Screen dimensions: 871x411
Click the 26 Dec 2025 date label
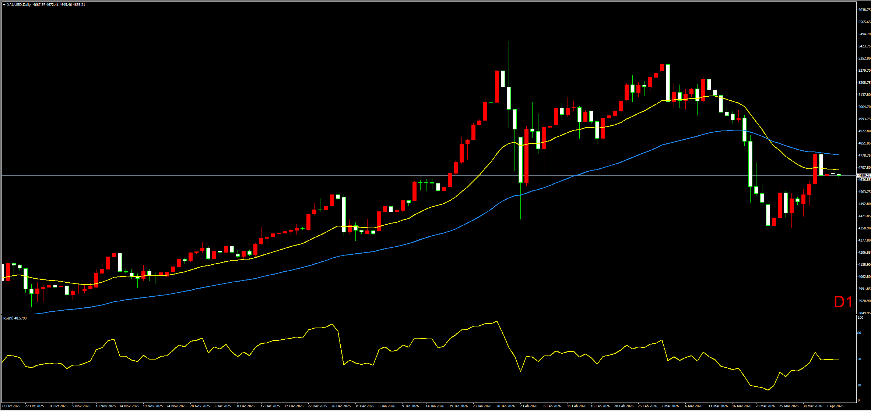pos(341,406)
